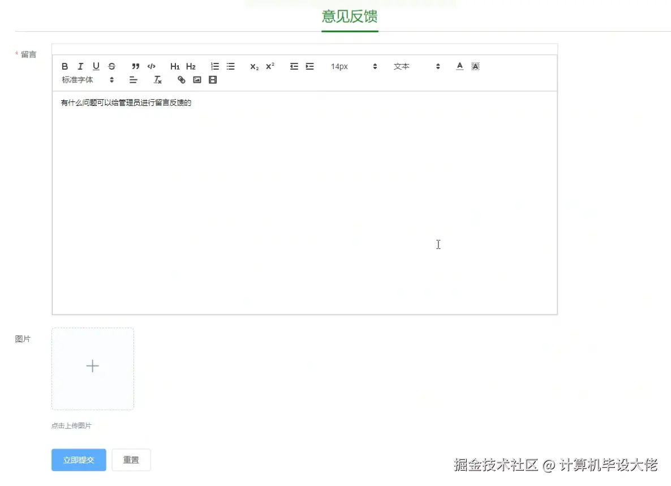Apply italic formatting
671x486 pixels.
[80, 66]
